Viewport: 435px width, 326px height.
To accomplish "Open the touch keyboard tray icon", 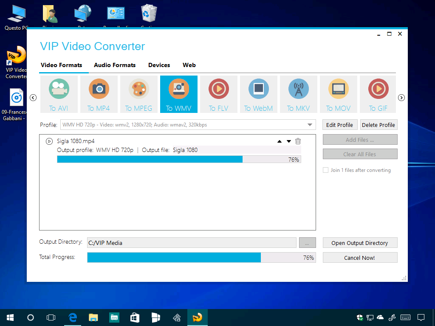I will pos(406,318).
